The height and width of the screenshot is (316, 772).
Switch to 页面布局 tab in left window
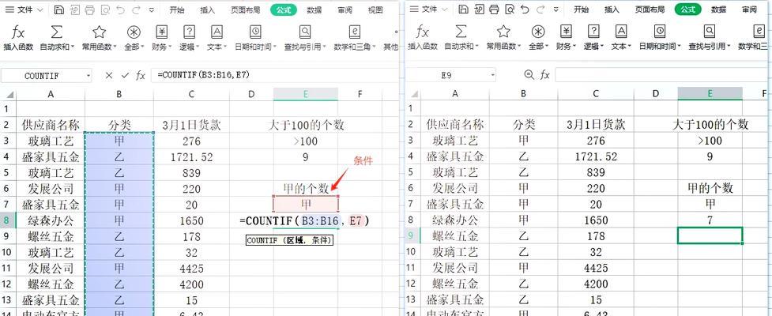245,9
